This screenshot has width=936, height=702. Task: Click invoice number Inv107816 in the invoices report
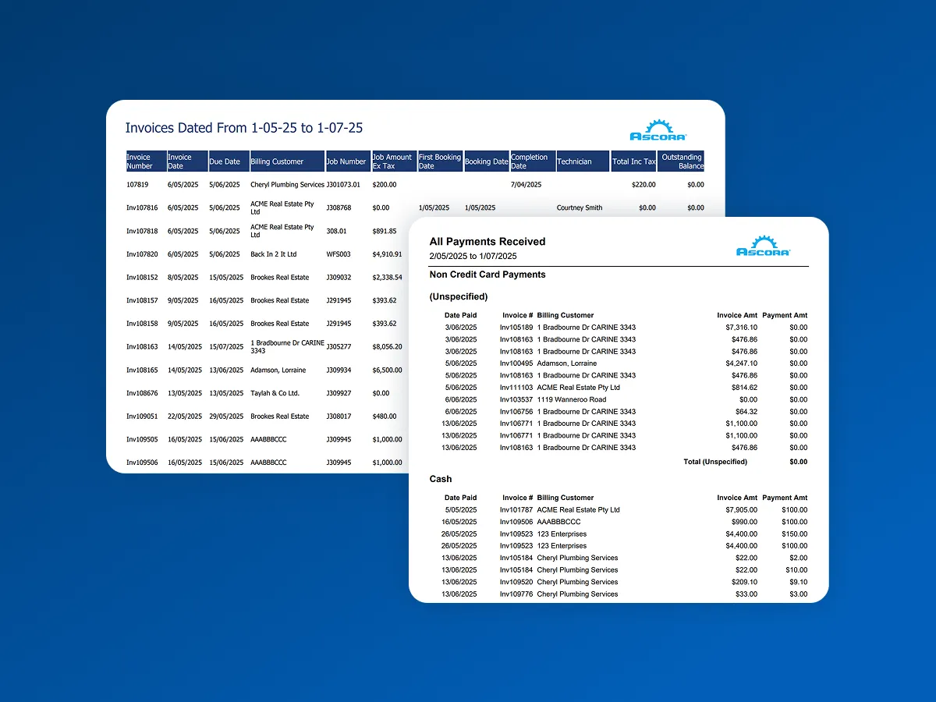[x=142, y=208]
